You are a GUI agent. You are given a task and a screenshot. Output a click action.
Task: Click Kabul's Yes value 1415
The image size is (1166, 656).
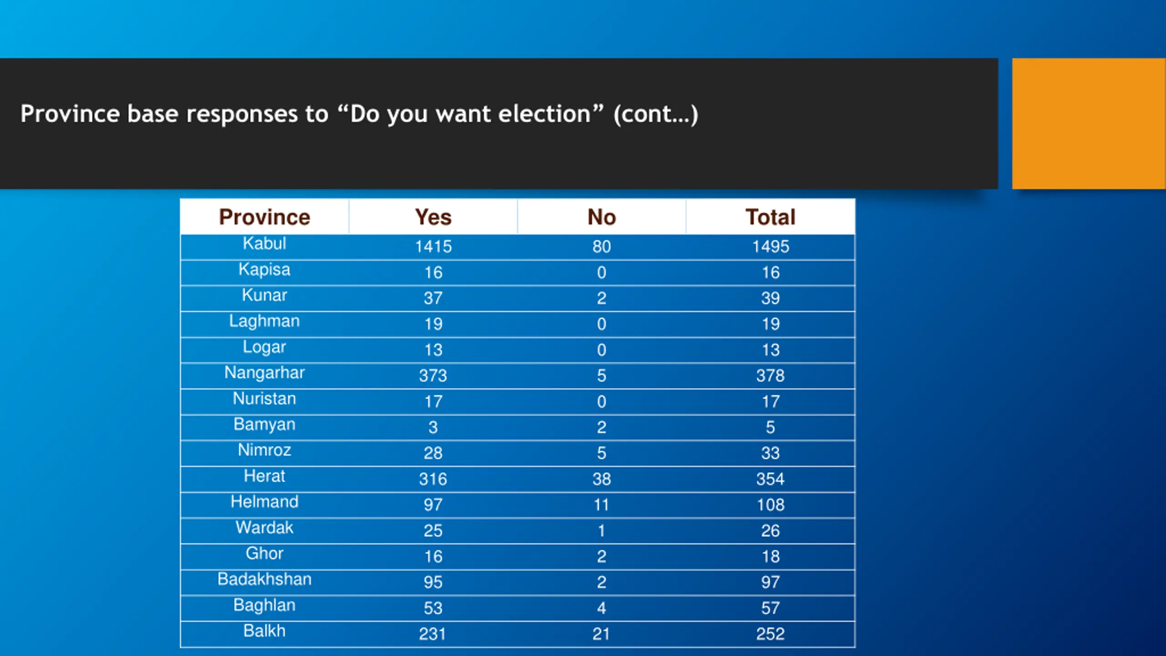433,246
